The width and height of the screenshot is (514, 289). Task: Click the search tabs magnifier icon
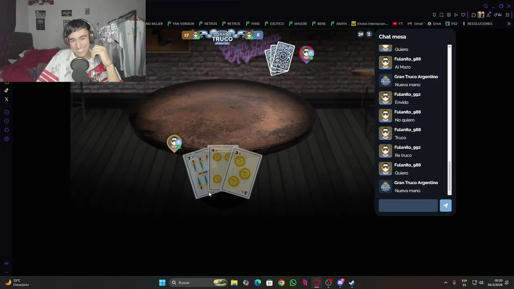(x=485, y=6)
